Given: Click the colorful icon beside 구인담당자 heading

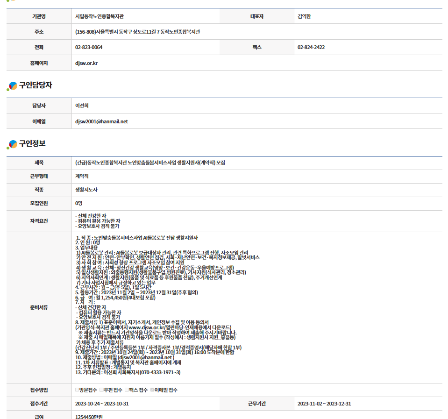Looking at the screenshot, I should pyautogui.click(x=12, y=86).
